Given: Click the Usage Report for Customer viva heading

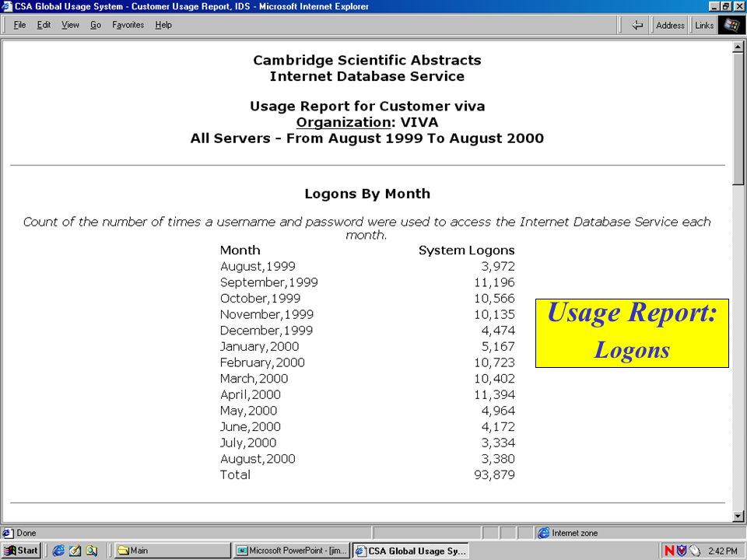Looking at the screenshot, I should pos(367,107).
